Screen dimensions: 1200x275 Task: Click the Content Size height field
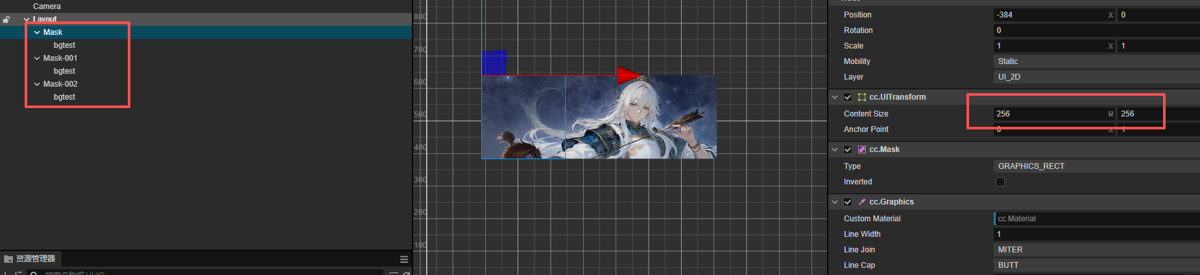1158,114
